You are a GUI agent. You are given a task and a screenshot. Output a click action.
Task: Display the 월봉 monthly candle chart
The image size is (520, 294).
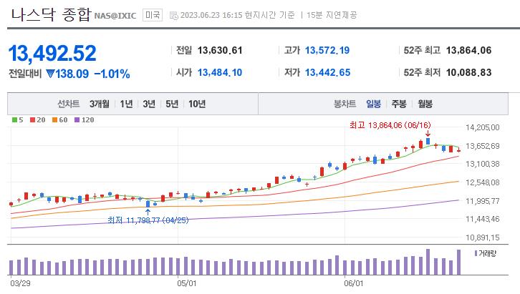[425, 104]
